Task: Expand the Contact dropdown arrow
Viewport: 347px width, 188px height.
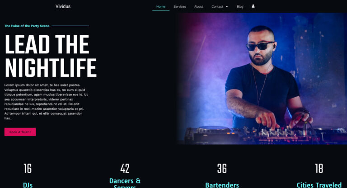Action: point(227,7)
